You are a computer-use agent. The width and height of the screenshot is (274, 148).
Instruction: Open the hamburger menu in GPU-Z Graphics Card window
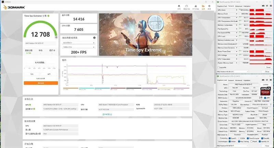pyautogui.click(x=270, y=80)
